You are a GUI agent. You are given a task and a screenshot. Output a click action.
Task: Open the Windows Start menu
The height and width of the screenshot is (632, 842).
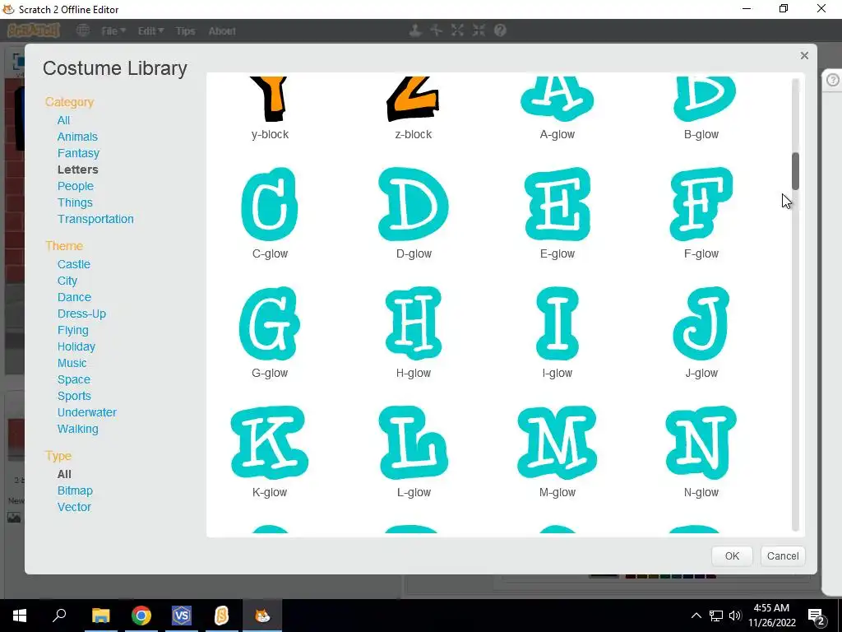pyautogui.click(x=20, y=616)
